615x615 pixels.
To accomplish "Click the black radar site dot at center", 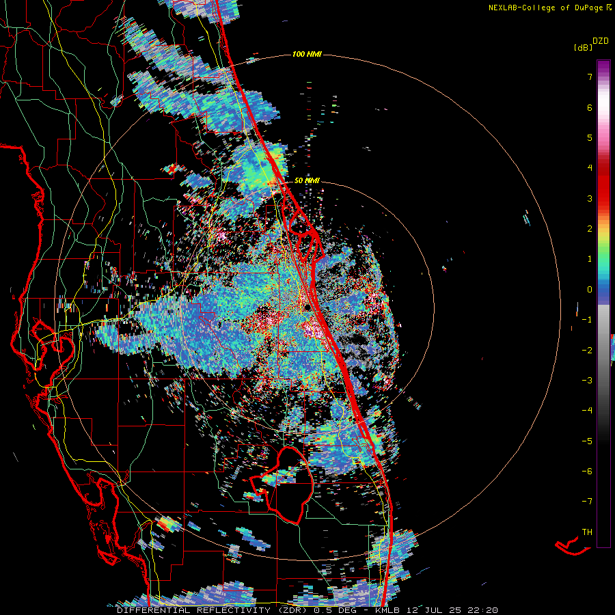I will pos(307,307).
